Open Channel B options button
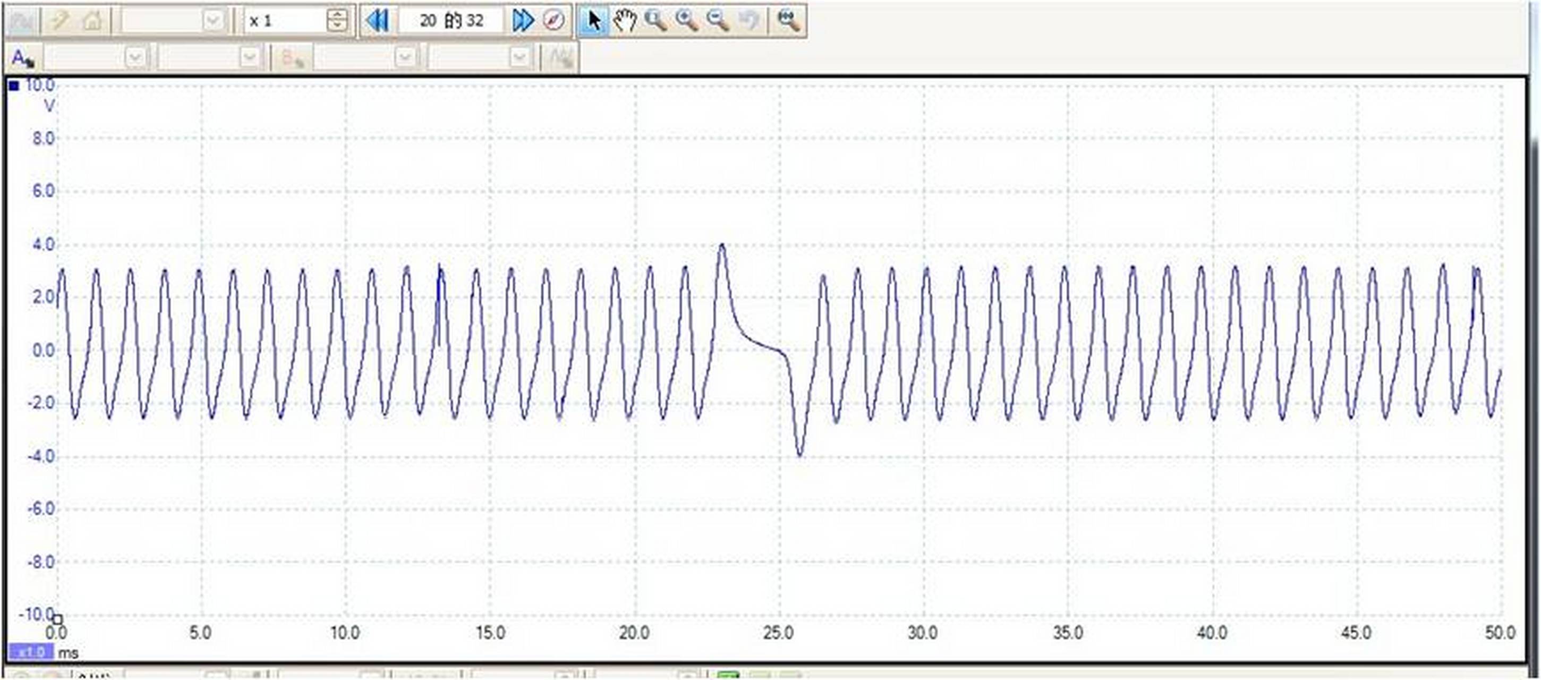Viewport: 1541px width, 680px height. pyautogui.click(x=293, y=58)
